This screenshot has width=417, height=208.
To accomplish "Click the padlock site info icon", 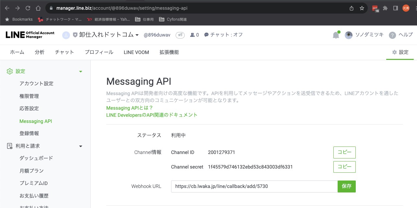I will tap(51, 8).
